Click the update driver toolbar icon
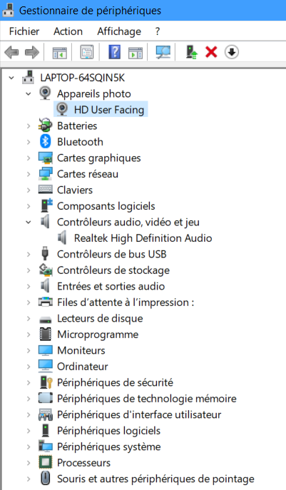 tap(191, 52)
